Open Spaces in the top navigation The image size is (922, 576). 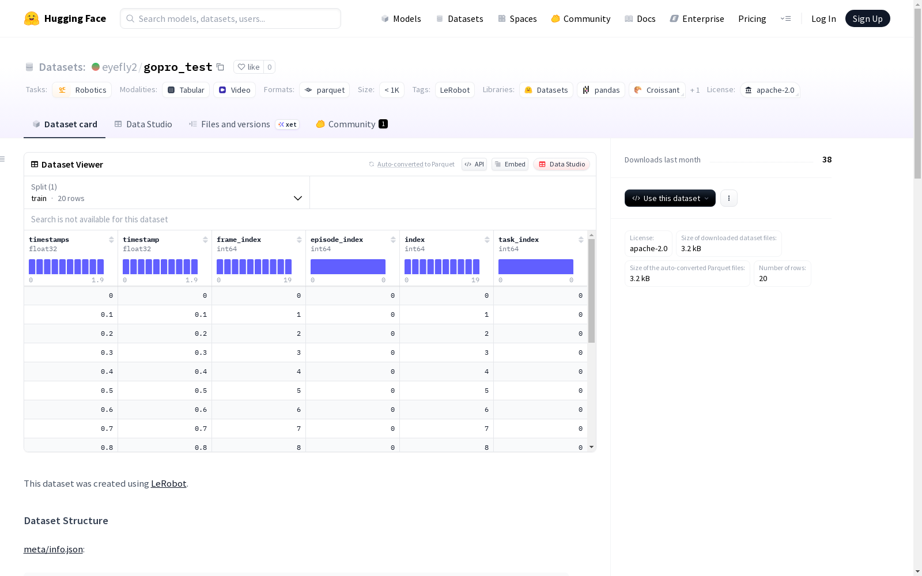point(517,18)
